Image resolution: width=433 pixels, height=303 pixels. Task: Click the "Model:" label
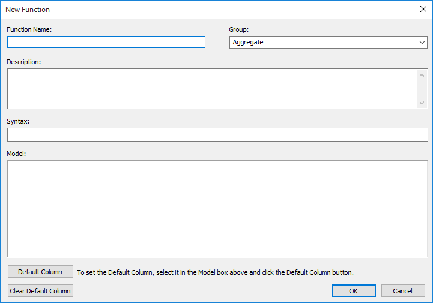point(17,153)
